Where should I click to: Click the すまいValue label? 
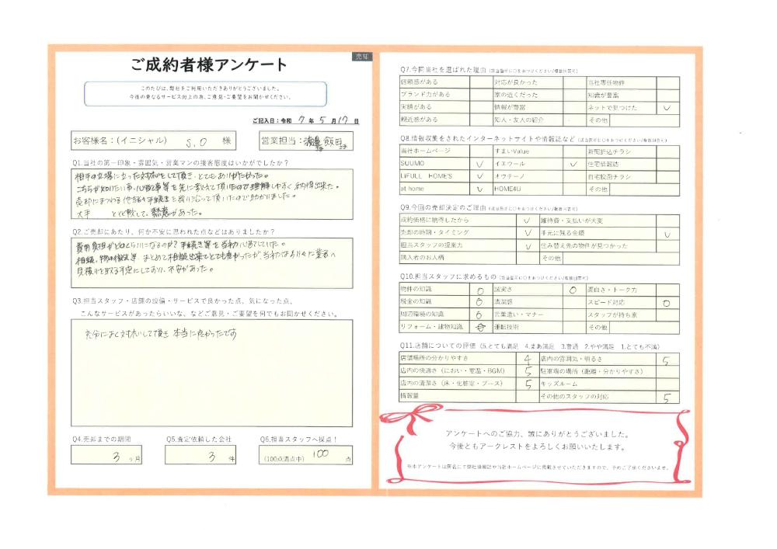click(x=512, y=151)
